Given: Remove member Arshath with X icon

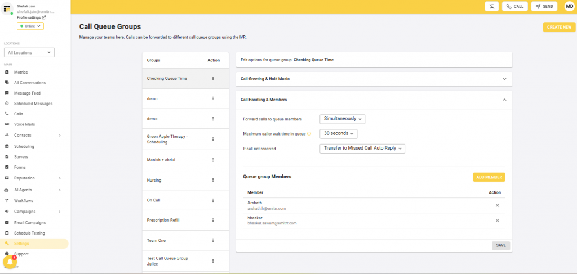Looking at the screenshot, I should [x=497, y=205].
